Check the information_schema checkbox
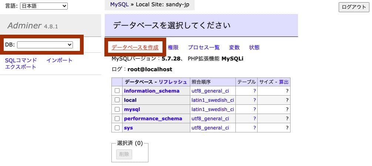The image size is (372, 166). (117, 91)
